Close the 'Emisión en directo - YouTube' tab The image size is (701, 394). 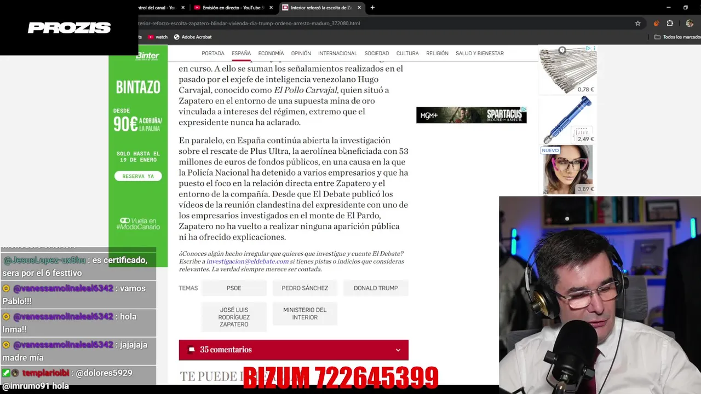pos(271,8)
